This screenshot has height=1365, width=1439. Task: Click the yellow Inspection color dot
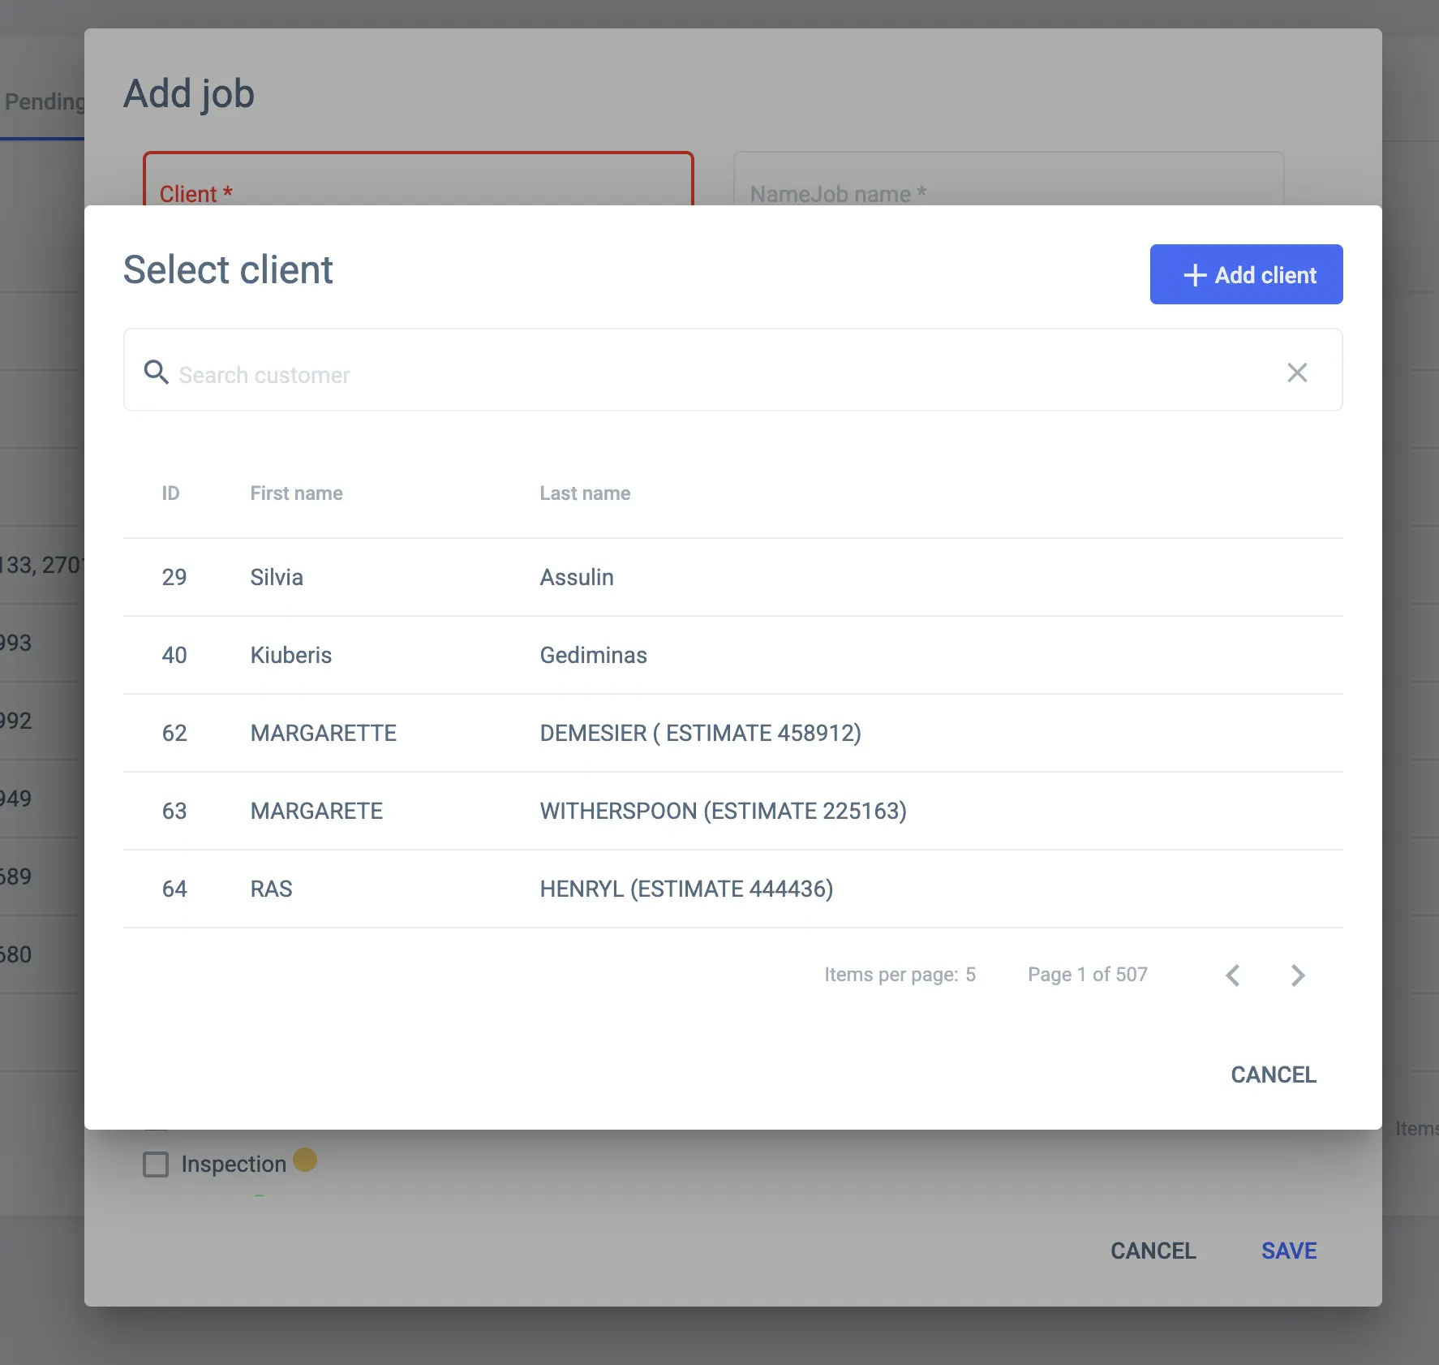(x=305, y=1160)
